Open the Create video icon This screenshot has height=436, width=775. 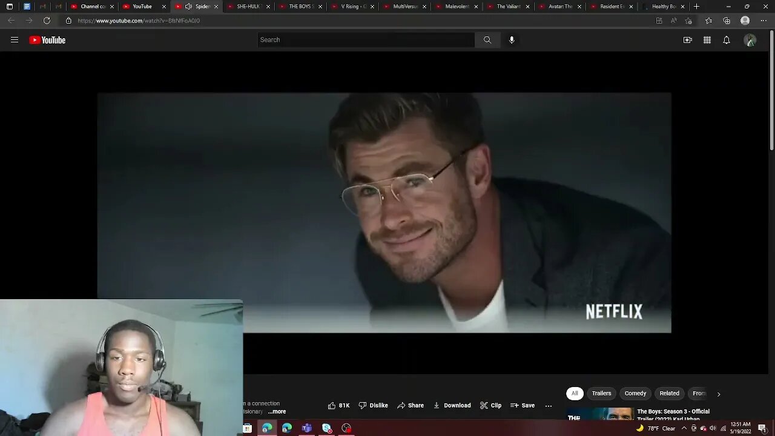pyautogui.click(x=688, y=40)
